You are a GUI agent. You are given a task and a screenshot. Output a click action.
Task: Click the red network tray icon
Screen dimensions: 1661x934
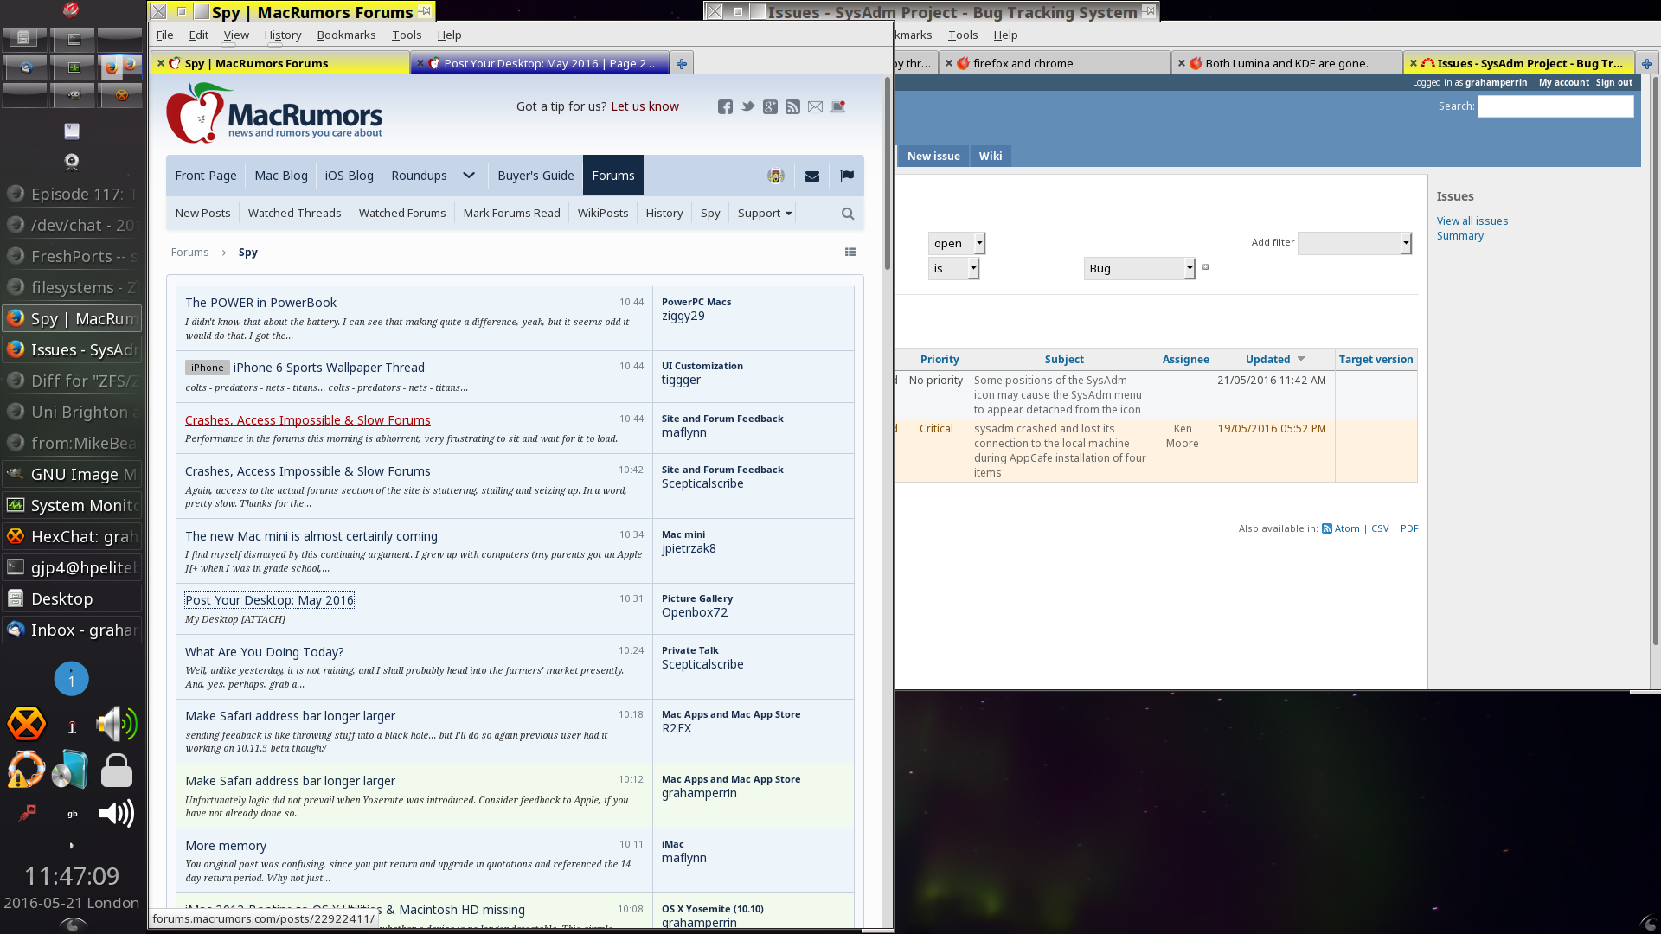[28, 813]
